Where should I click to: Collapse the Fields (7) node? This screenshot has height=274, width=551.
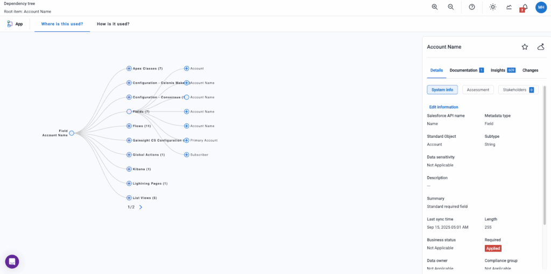coord(129,111)
